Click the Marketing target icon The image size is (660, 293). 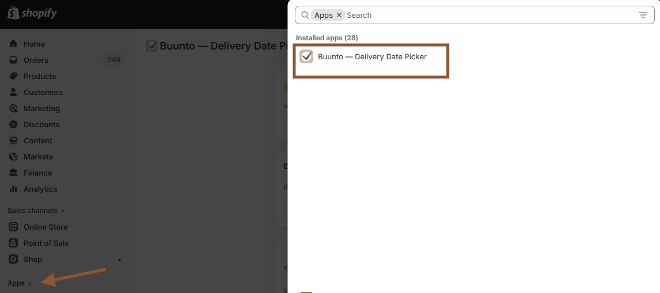13,108
